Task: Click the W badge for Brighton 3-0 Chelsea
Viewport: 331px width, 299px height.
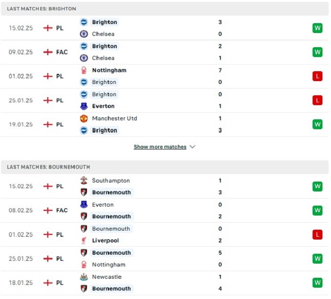Action: tap(317, 28)
